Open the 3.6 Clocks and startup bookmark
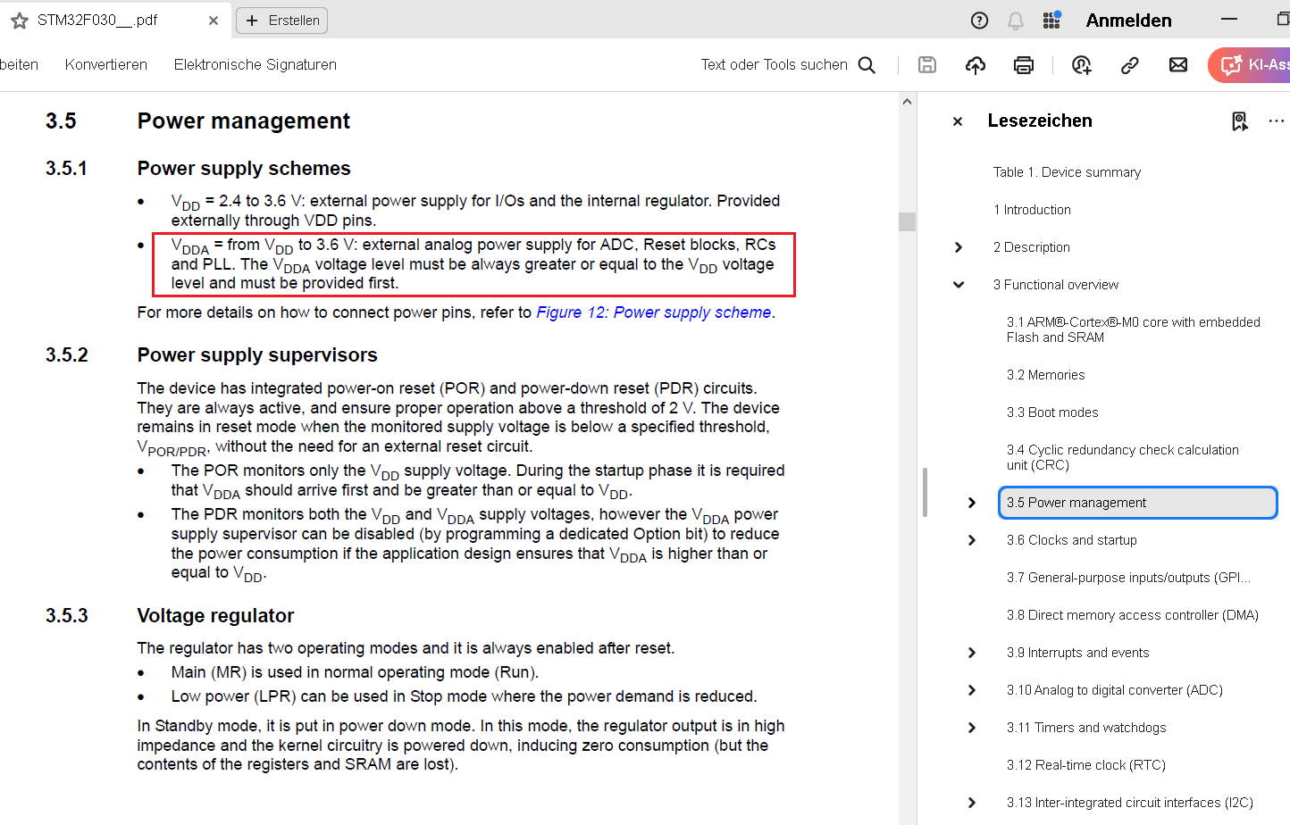This screenshot has width=1290, height=825. pos(1072,540)
